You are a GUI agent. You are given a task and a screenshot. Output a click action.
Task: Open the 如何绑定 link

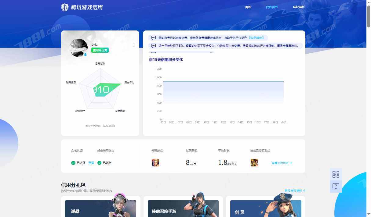(x=256, y=38)
